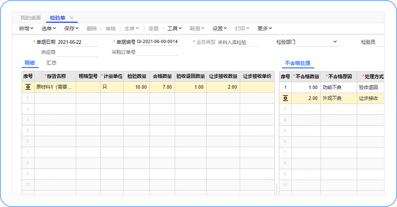
Task: Close the 检验单 tab
Action: point(71,18)
